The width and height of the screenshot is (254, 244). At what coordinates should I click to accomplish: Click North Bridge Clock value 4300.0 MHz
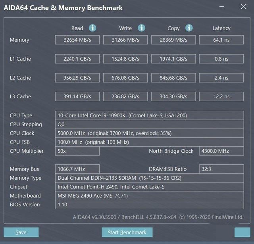(x=221, y=151)
